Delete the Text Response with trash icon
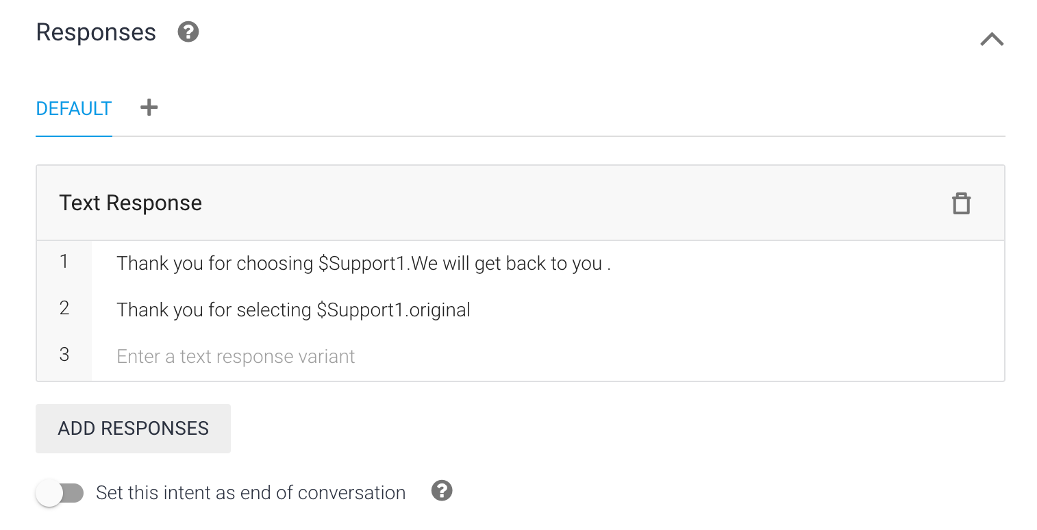Image resolution: width=1037 pixels, height=530 pixels. [x=961, y=203]
